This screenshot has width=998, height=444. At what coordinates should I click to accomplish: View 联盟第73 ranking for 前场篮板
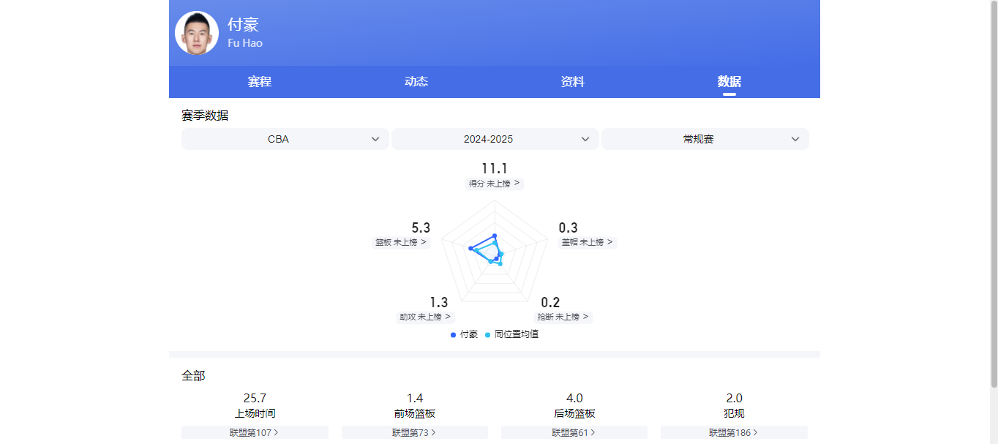pyautogui.click(x=415, y=432)
